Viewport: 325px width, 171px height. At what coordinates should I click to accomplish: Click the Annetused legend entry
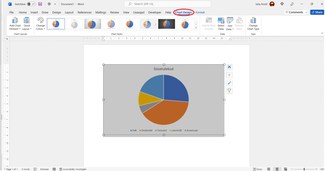(191, 130)
